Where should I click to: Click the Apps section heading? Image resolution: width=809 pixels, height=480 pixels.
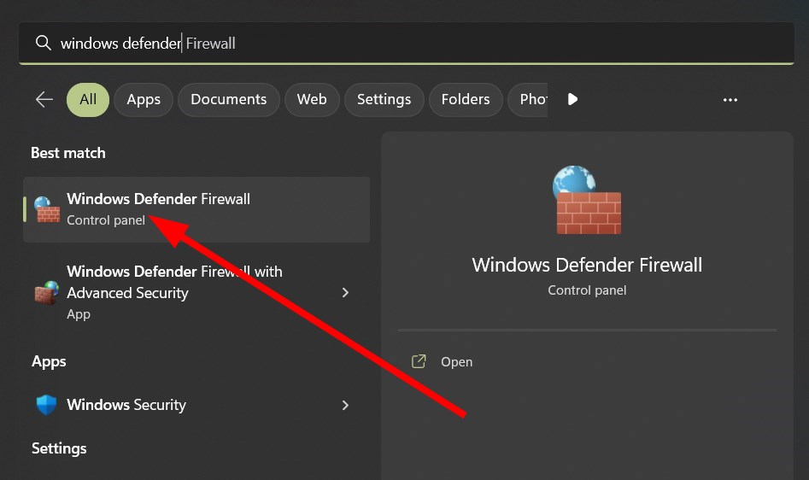click(x=49, y=362)
